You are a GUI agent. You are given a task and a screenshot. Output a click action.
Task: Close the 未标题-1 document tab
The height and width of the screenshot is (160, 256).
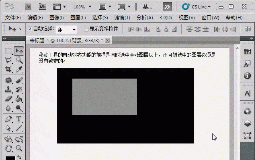tap(107, 40)
